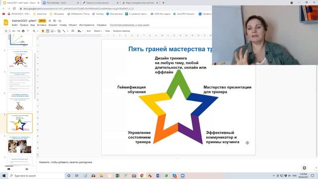Select the text box tool
Screen dimensions: 318x179
pos(48,31)
